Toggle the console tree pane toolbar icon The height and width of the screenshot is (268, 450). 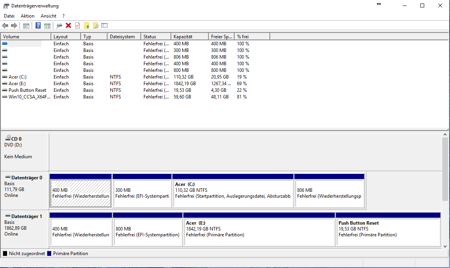click(x=26, y=25)
